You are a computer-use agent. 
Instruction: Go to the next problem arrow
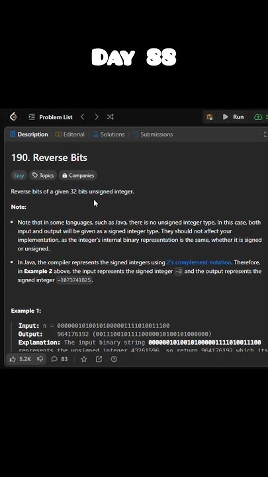[97, 117]
